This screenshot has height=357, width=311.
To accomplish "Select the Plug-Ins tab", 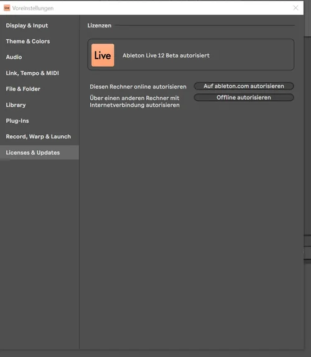I will [x=17, y=121].
